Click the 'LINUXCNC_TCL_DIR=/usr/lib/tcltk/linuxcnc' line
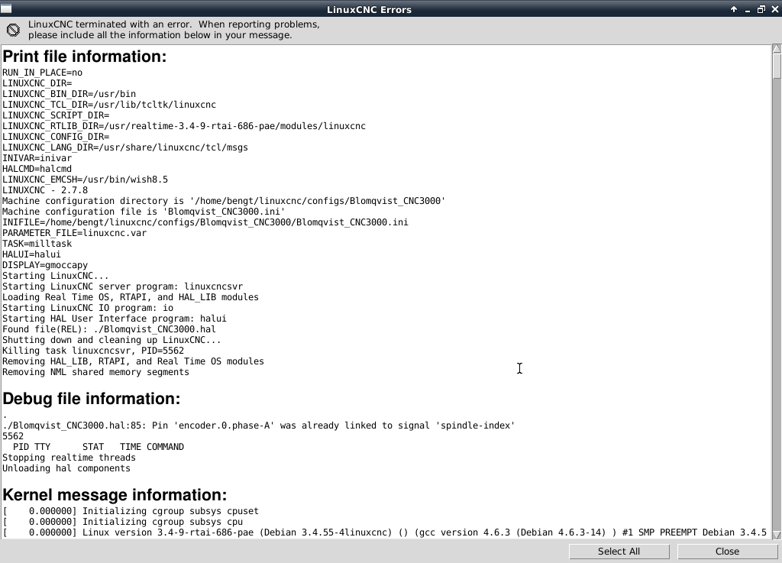The height and width of the screenshot is (563, 782). click(109, 105)
